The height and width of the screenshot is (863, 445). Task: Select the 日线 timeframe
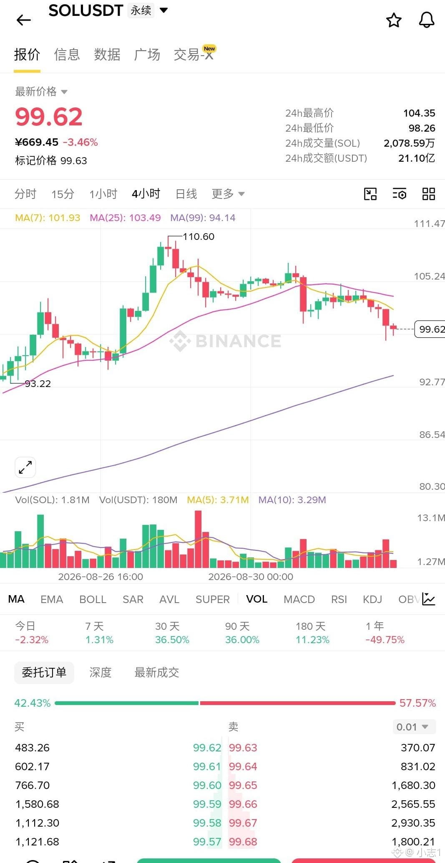pos(186,193)
